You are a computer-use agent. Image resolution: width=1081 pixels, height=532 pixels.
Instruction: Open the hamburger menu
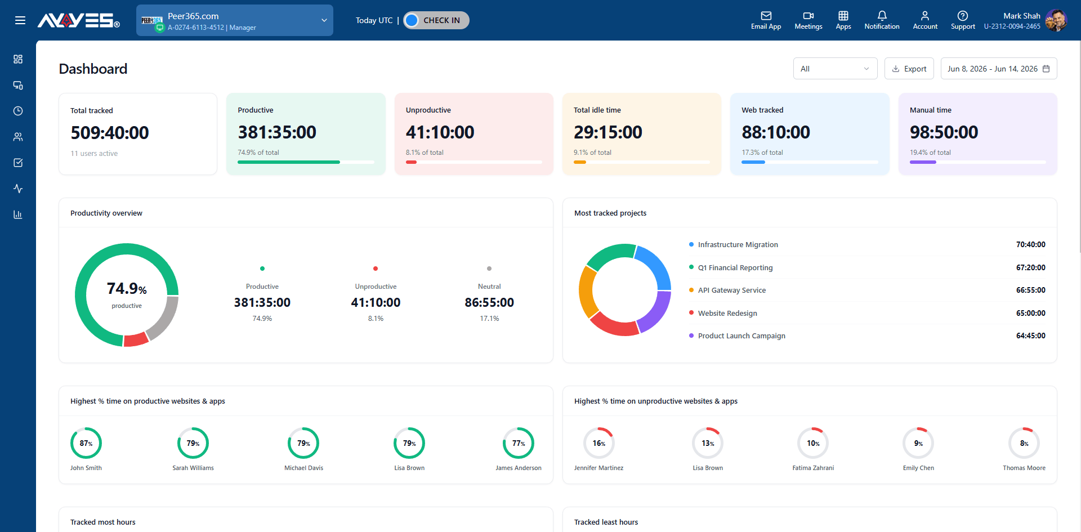click(20, 20)
